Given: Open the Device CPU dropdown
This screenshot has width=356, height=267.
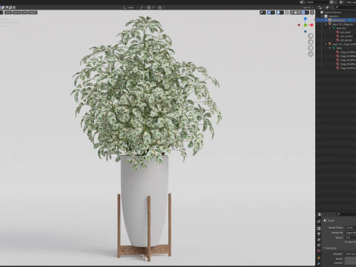Looking at the screenshot, I should pos(350,237).
